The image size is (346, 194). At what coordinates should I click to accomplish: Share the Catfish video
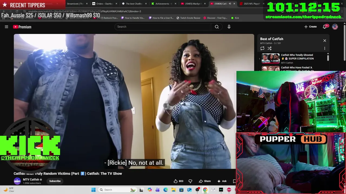point(205,181)
